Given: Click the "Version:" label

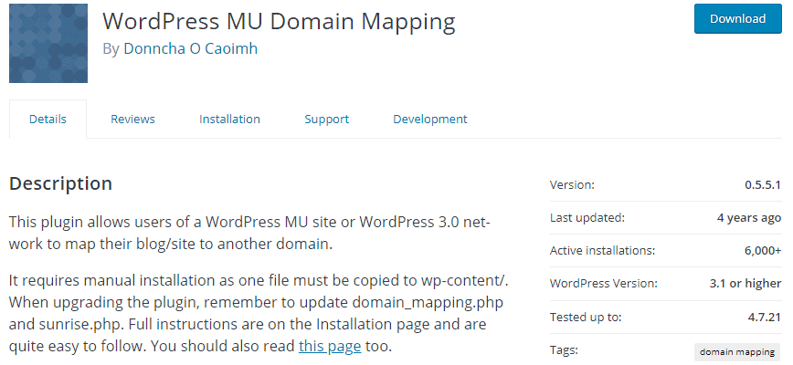Looking at the screenshot, I should 572,184.
